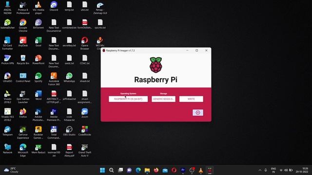This screenshot has width=312, height=175.
Task: Select UltraISO desktop icon
Action: pyautogui.click(x=8, y=78)
